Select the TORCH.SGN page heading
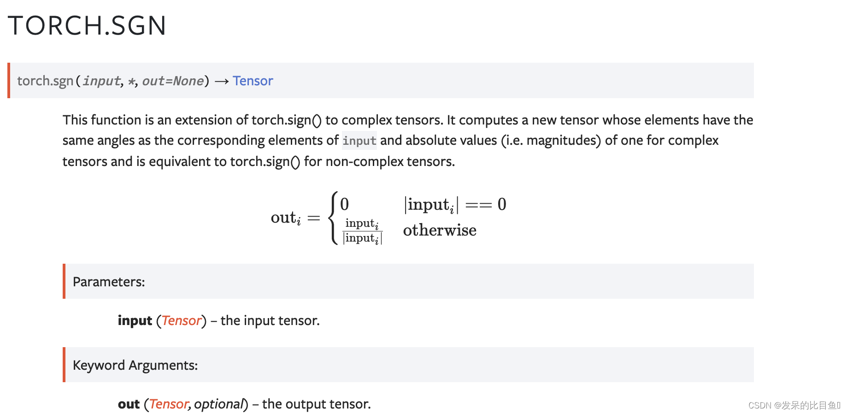The width and height of the screenshot is (847, 414). coord(87,25)
